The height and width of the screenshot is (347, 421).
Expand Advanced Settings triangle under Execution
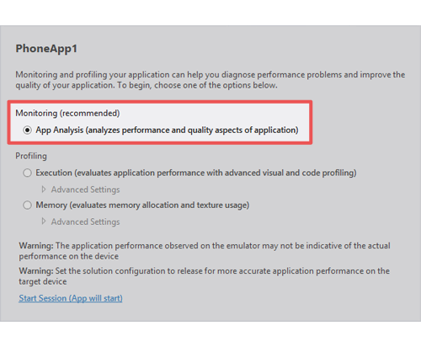pos(44,190)
